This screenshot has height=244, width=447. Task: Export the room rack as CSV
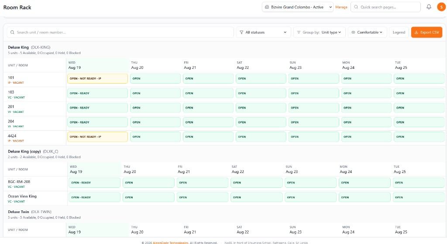426,32
